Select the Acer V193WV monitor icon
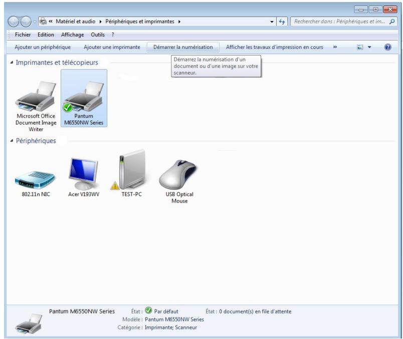Viewport: 403px width, 339px height. click(x=84, y=173)
